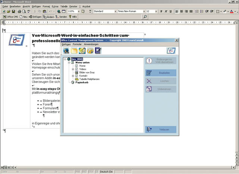Click the magnifier icon on the CMS toolbar row

145,17
